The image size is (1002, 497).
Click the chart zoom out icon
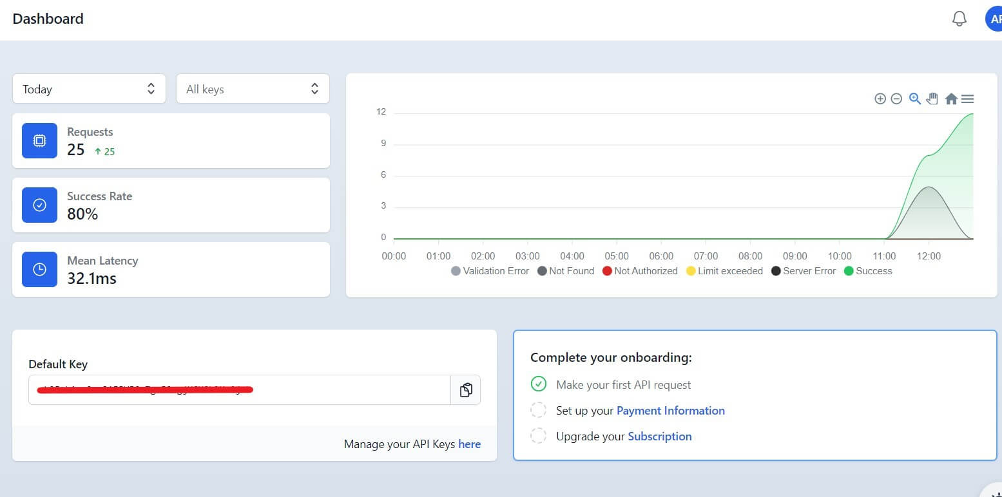896,98
